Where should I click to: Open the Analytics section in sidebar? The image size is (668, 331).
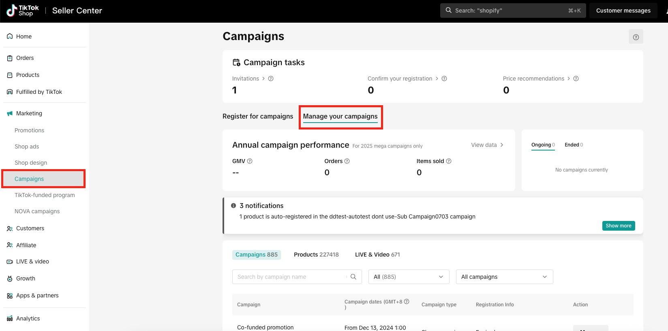(x=28, y=318)
